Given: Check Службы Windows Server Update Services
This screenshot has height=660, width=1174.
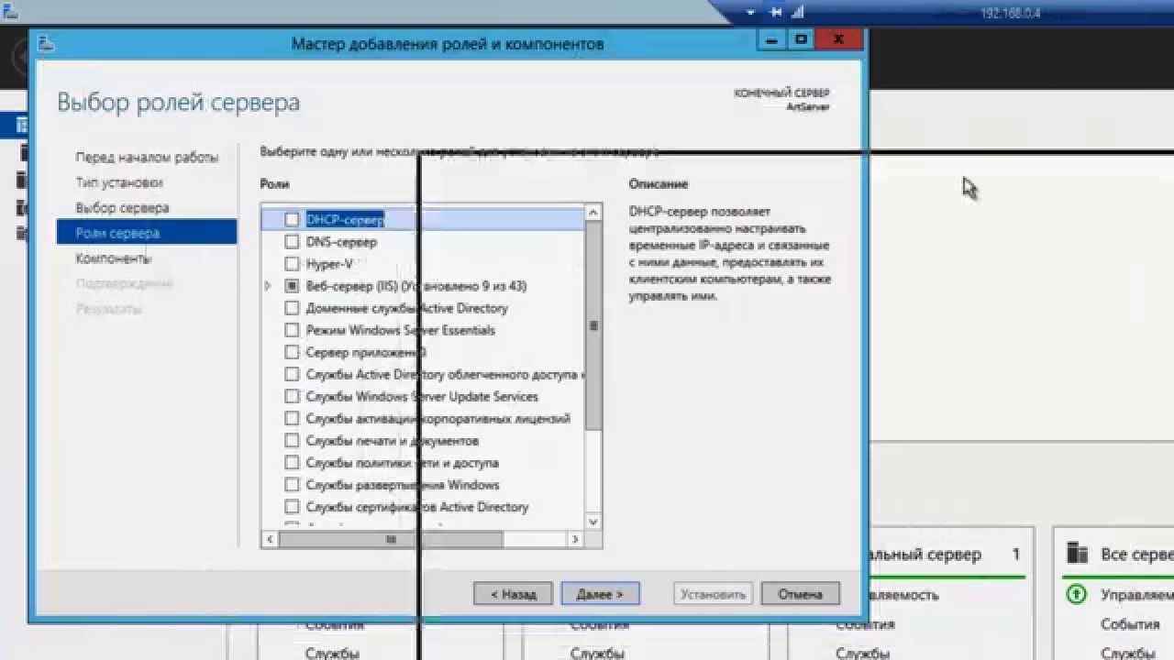Looking at the screenshot, I should point(292,397).
